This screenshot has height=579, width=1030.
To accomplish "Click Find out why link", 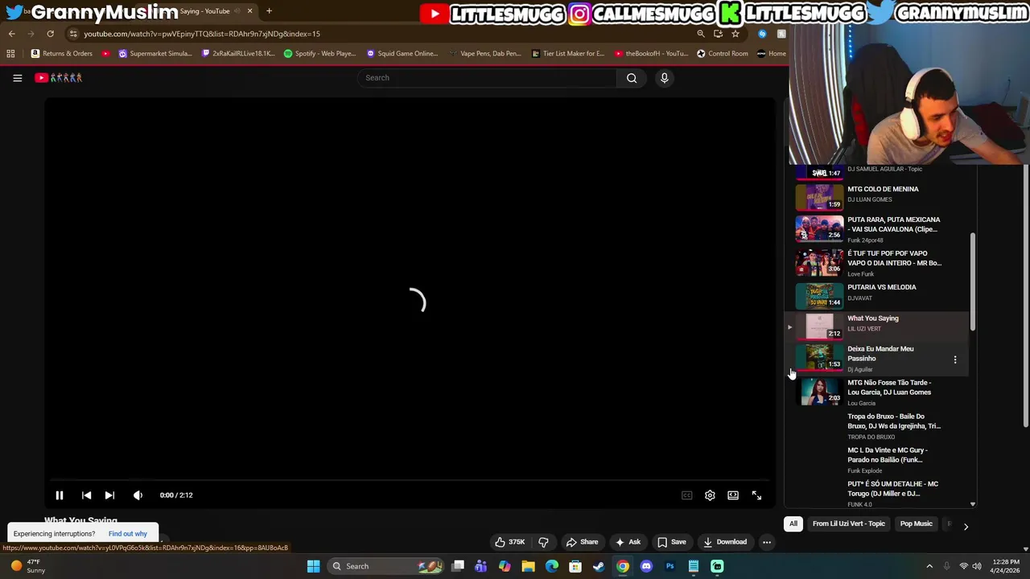I will [x=128, y=534].
